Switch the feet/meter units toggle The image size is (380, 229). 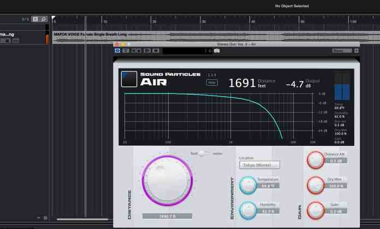click(x=205, y=154)
